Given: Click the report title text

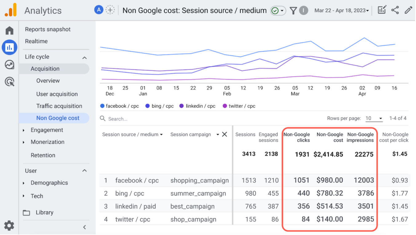Looking at the screenshot, I should pyautogui.click(x=195, y=10).
